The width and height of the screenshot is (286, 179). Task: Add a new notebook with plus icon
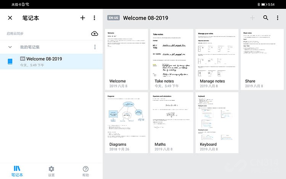83,18
